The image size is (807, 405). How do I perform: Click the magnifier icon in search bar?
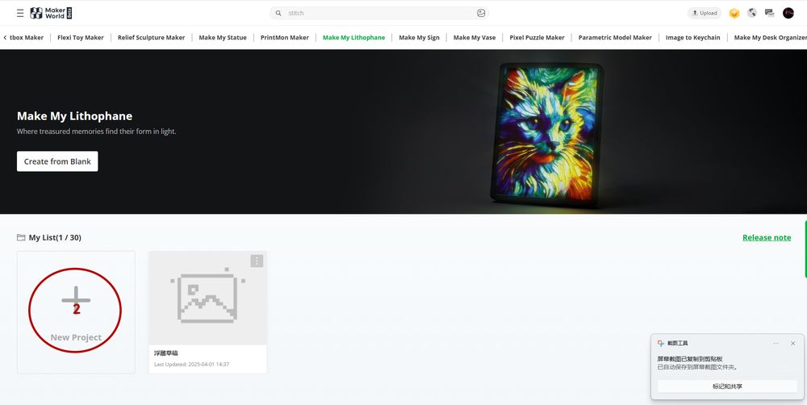coord(278,13)
